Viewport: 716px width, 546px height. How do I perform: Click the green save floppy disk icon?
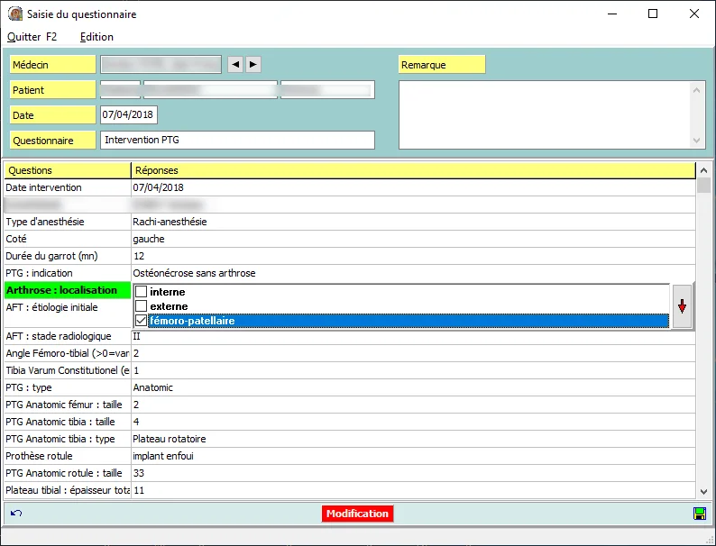699,514
